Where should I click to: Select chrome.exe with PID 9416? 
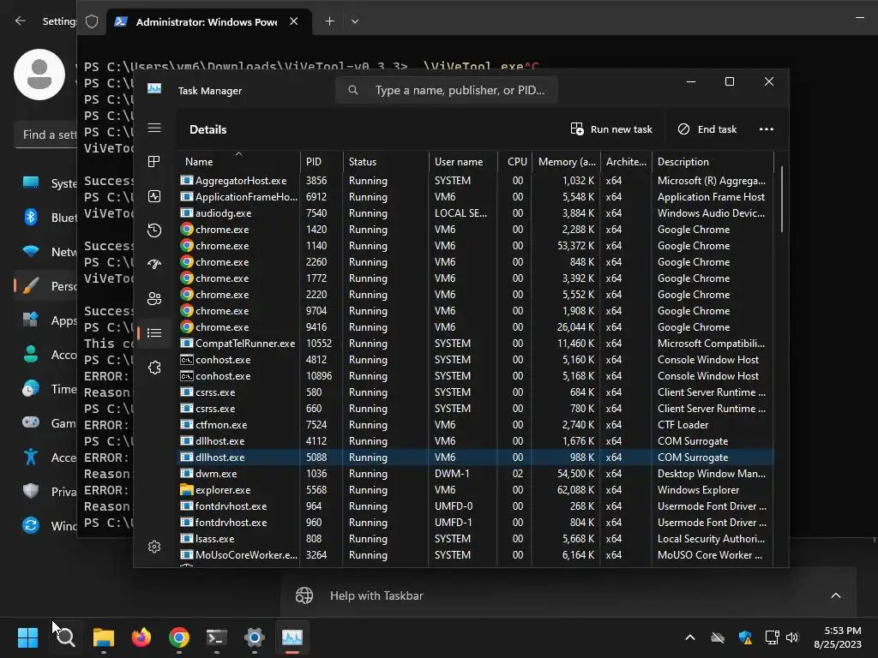click(475, 326)
